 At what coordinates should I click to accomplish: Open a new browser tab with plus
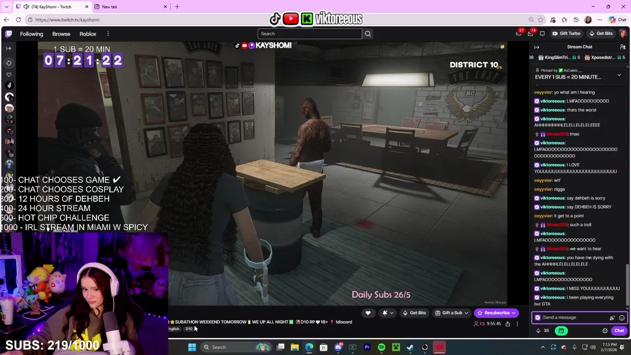point(177,7)
